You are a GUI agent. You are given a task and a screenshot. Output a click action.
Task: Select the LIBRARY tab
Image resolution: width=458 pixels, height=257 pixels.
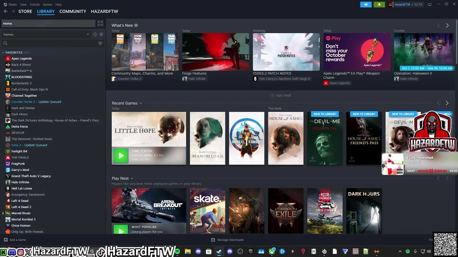coord(46,11)
